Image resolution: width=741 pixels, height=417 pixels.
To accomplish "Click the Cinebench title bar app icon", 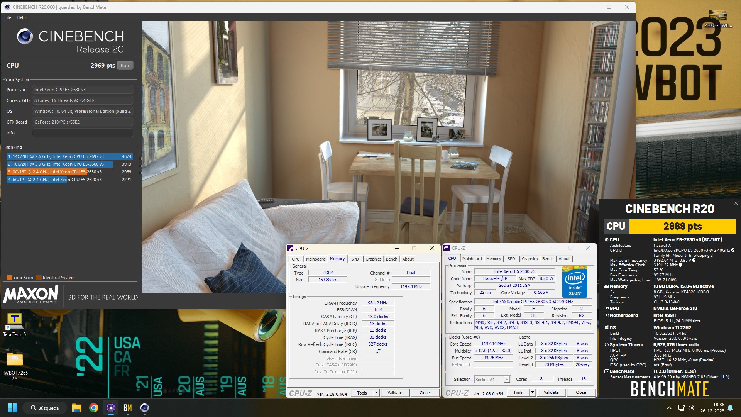I will pos(7,7).
